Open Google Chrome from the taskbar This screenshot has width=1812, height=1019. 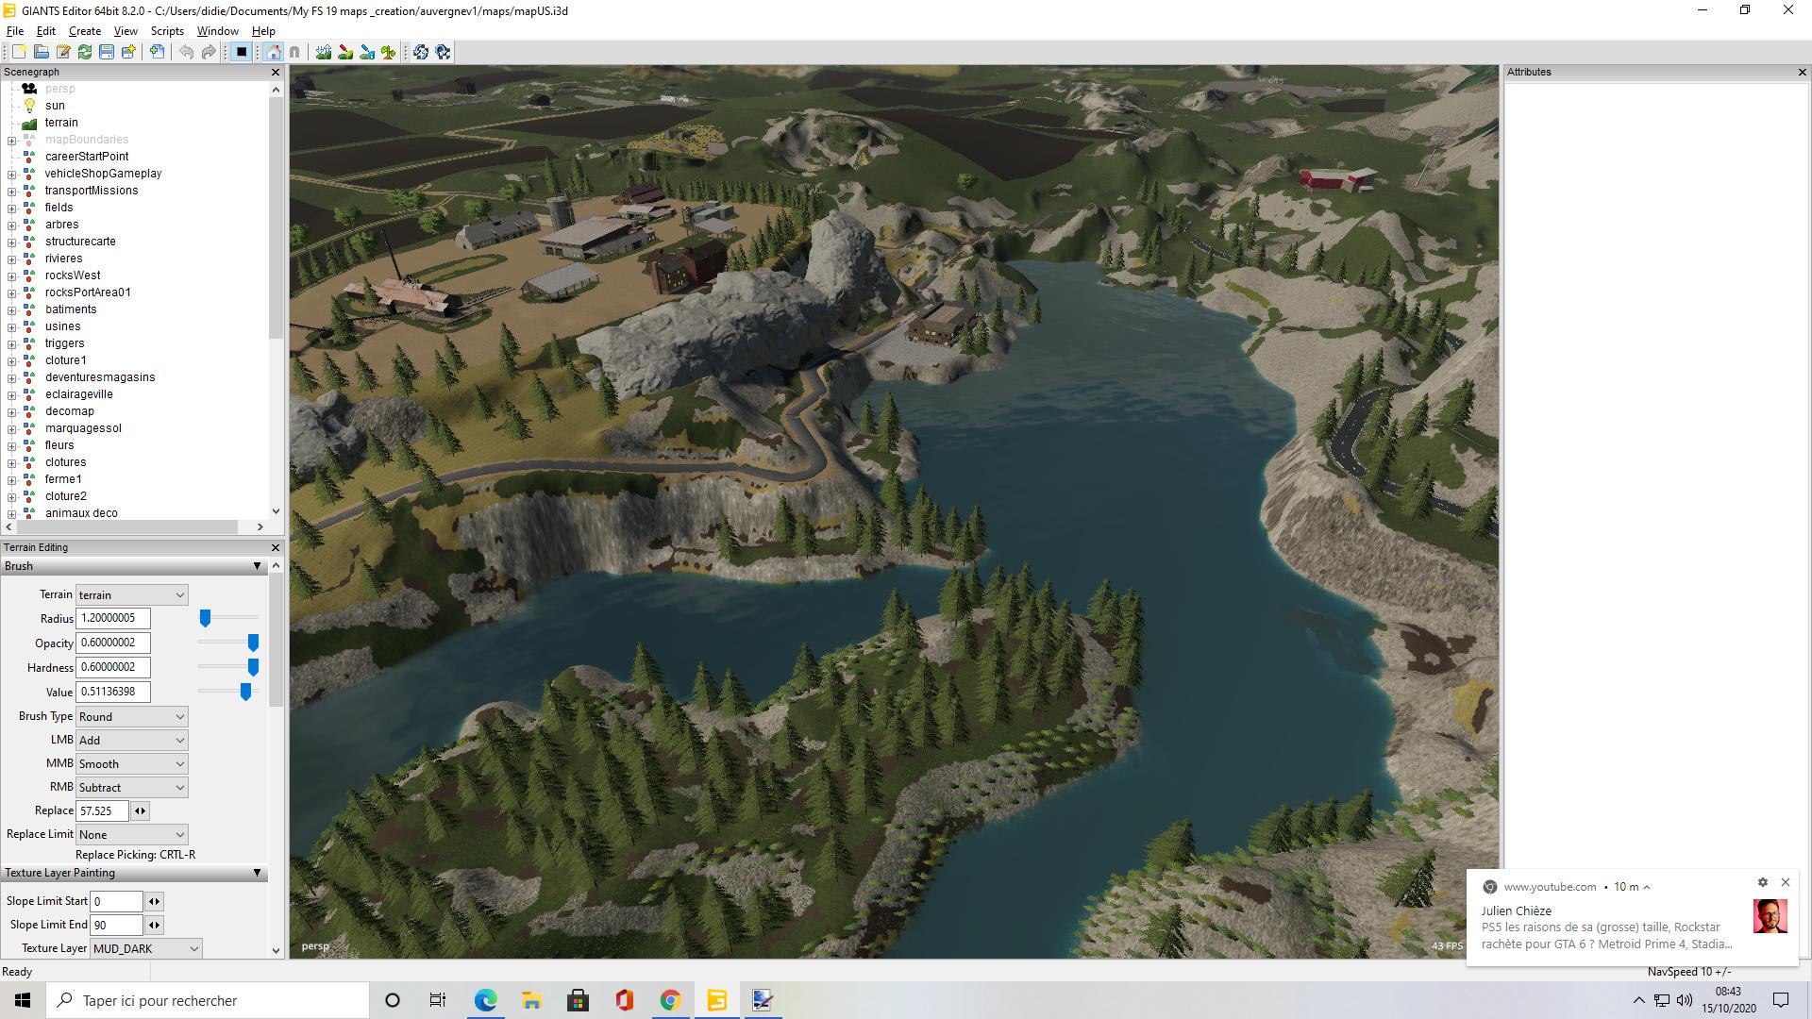670,1000
